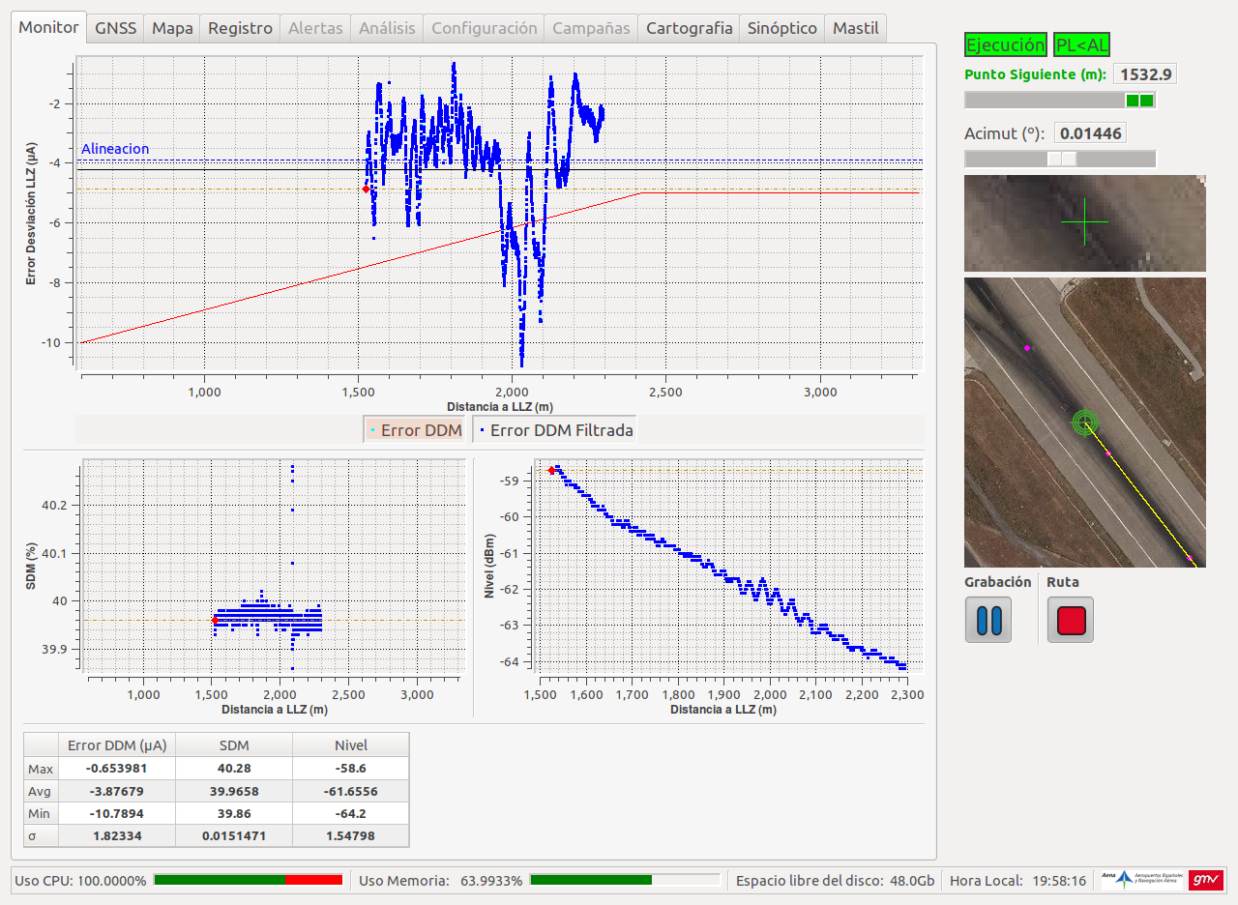Open the Mapa tab
Image resolution: width=1238 pixels, height=905 pixels.
[172, 28]
